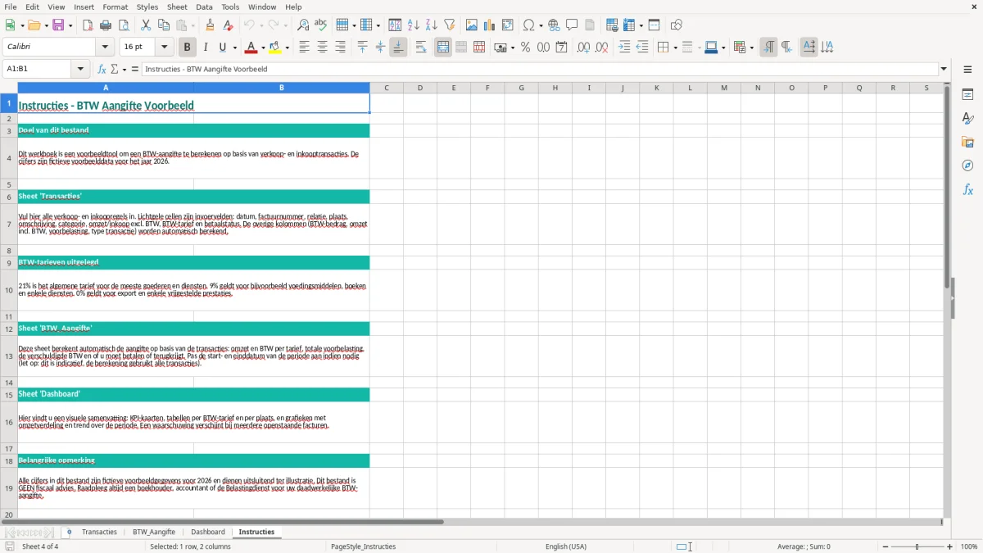Toggle Center Horizontally alignment
Screen dimensions: 983x553
point(322,48)
